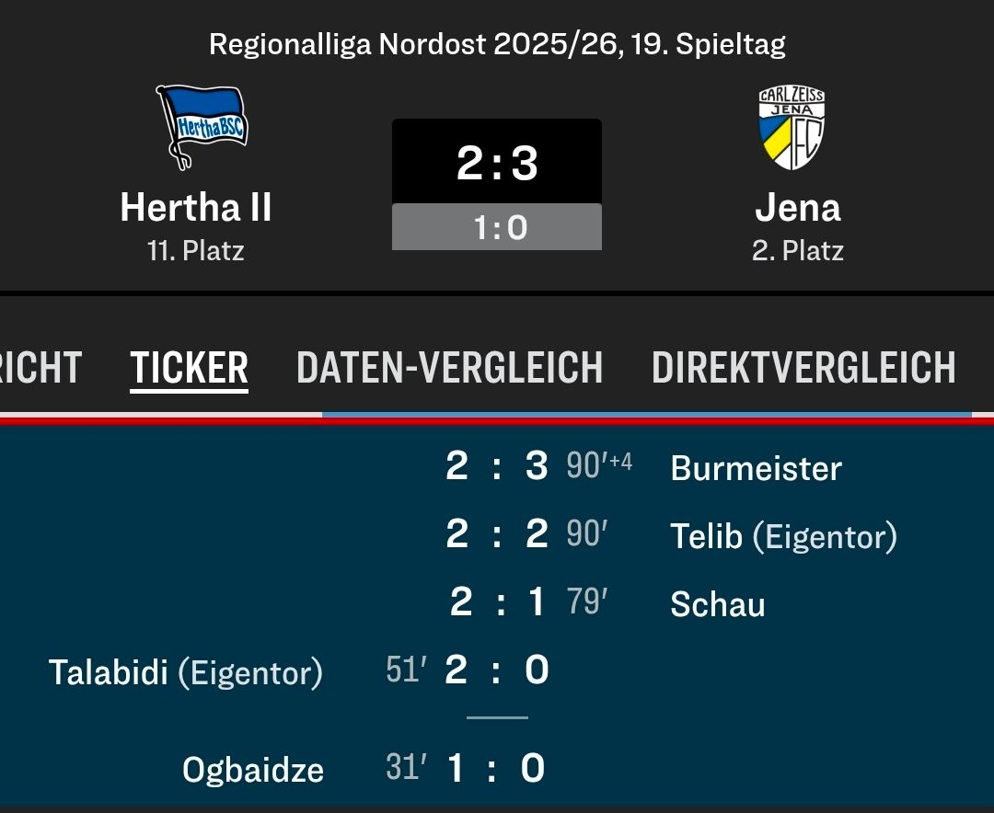
Task: Go to the partially visible tab left of TICKER
Action: click(40, 368)
